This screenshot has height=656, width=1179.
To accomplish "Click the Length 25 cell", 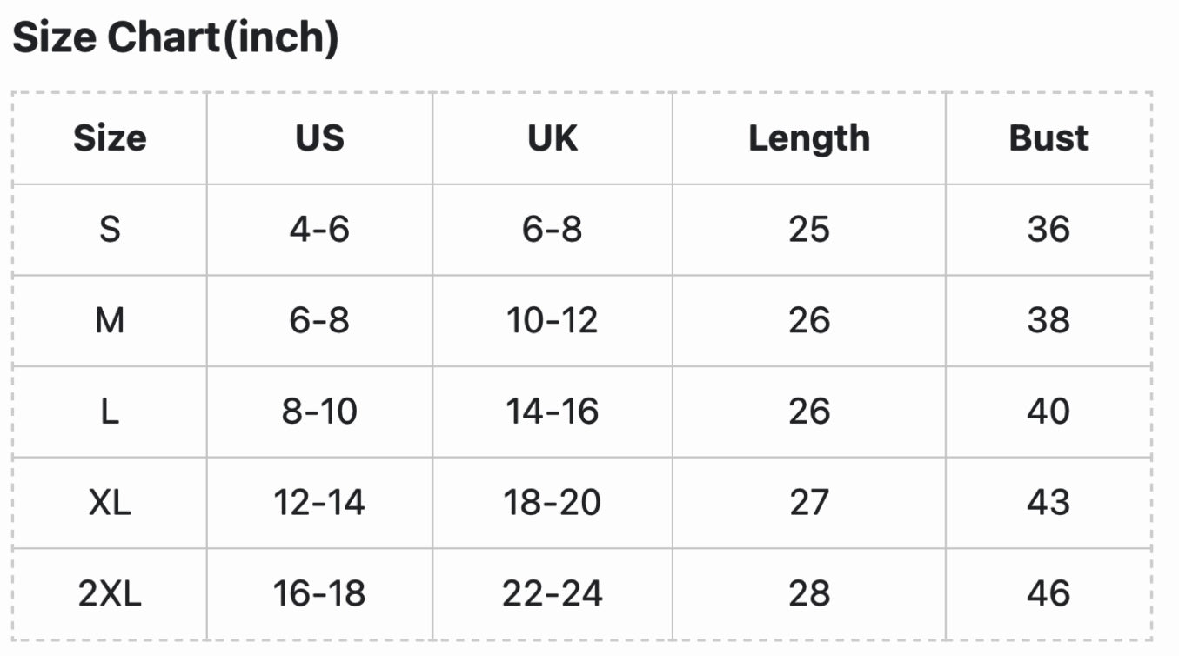I will (809, 230).
